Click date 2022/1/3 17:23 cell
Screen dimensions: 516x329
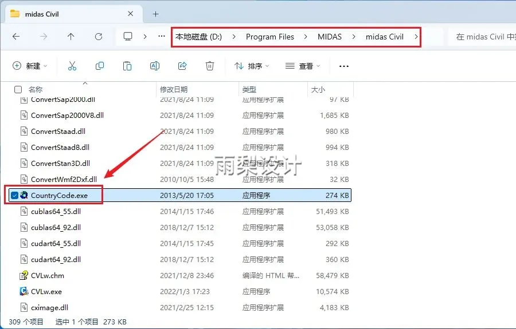(x=185, y=292)
